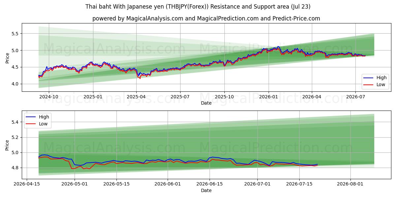Click the 2026-05-15 date tick on the bottom chart
The width and height of the screenshot is (396, 198).
(116, 184)
